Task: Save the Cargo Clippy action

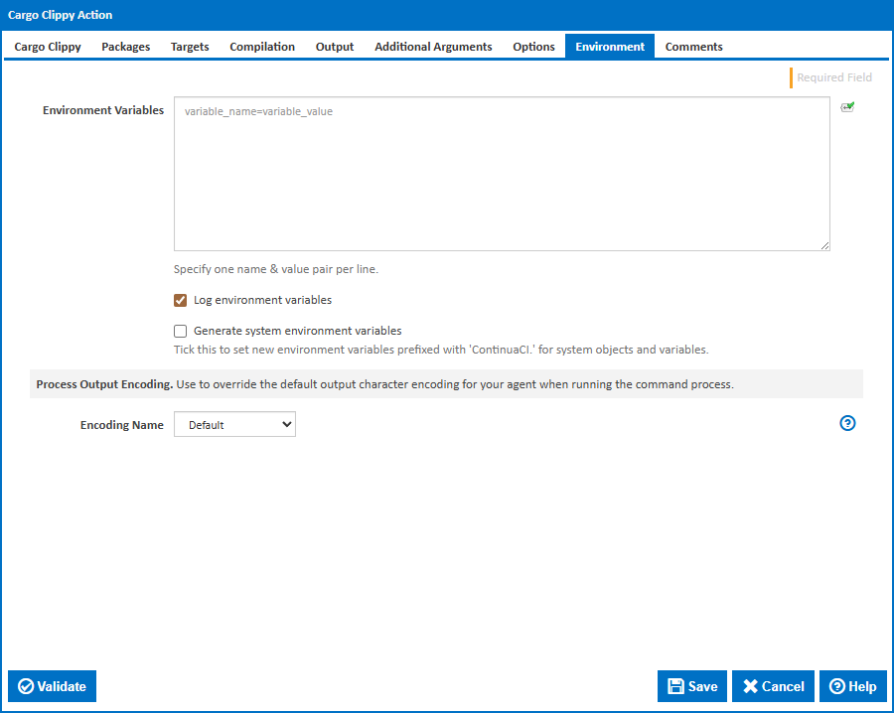Action: 692,686
